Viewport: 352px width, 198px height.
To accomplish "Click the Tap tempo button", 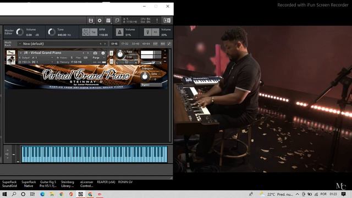I will click(94, 32).
